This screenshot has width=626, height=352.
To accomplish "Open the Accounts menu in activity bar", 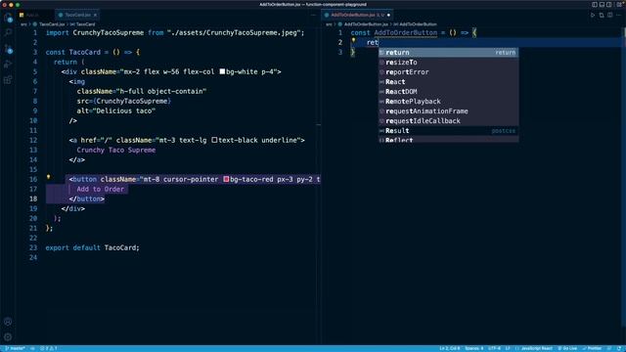I will (x=8, y=322).
